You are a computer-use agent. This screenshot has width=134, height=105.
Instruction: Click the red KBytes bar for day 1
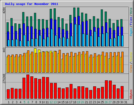pyautogui.click(x=8, y=94)
